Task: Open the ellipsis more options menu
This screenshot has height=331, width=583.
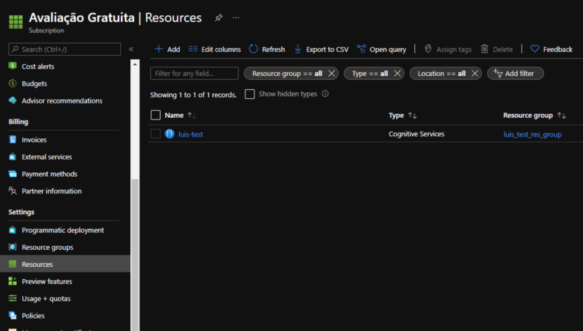Action: click(236, 18)
